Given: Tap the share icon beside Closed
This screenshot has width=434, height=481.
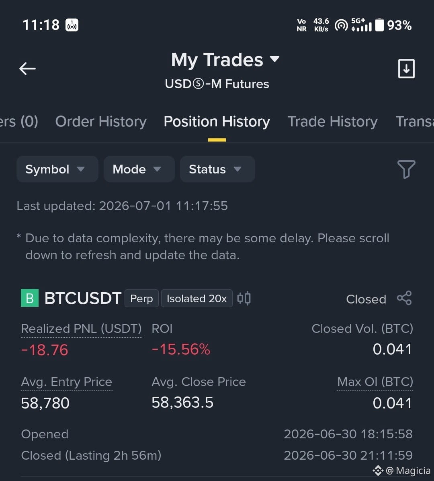Looking at the screenshot, I should [x=404, y=298].
